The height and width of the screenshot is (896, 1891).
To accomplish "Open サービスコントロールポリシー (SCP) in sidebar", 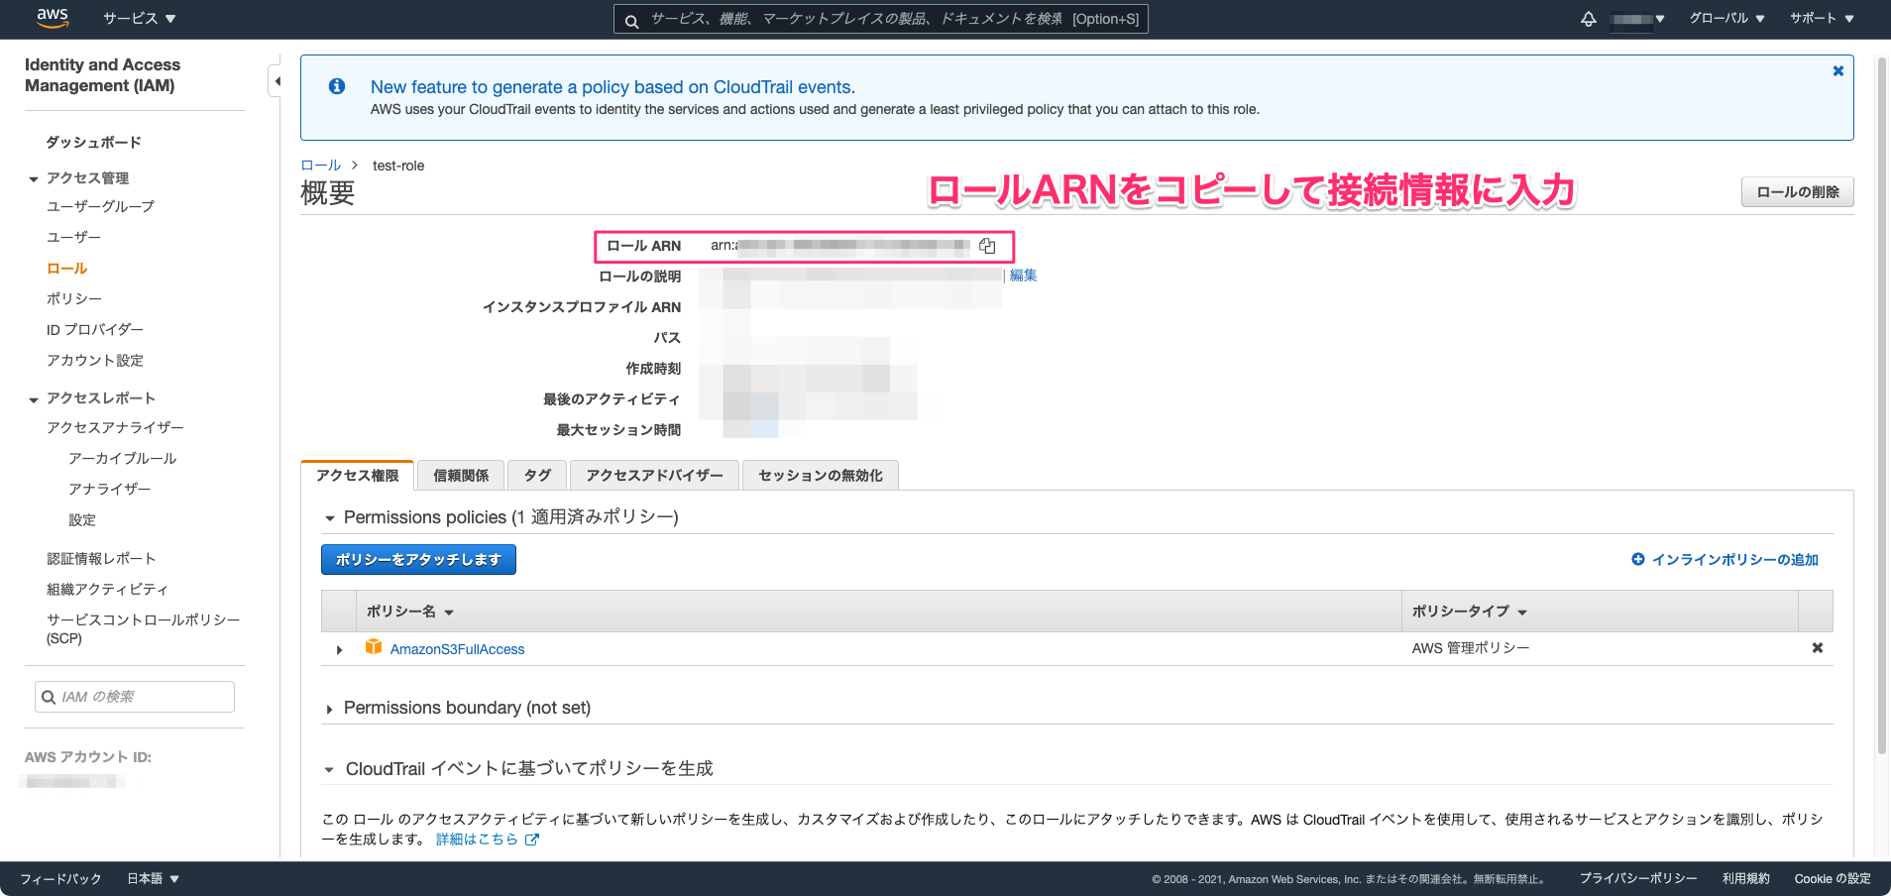I will [143, 628].
